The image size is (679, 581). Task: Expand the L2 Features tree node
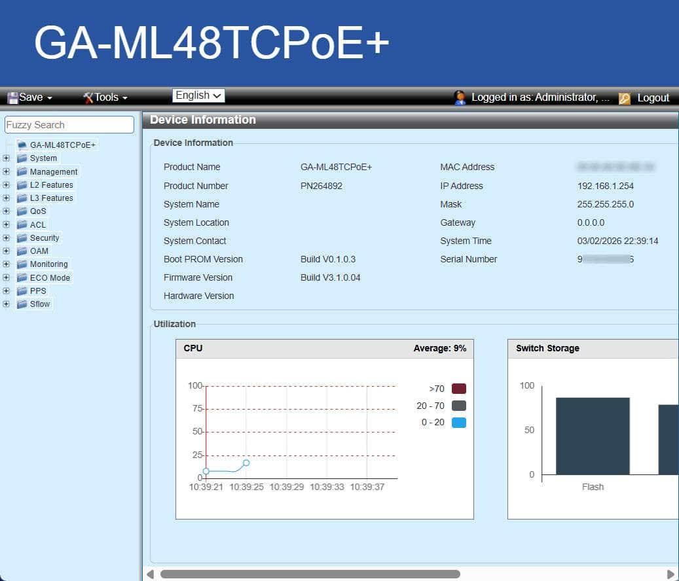(x=5, y=185)
